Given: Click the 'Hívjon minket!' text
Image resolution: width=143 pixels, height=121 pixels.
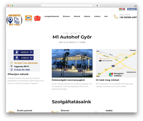Looking at the screenshot, I should coord(125,15).
